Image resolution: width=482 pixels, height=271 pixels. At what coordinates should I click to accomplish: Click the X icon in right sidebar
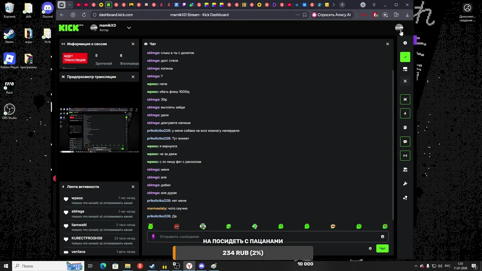(405, 81)
